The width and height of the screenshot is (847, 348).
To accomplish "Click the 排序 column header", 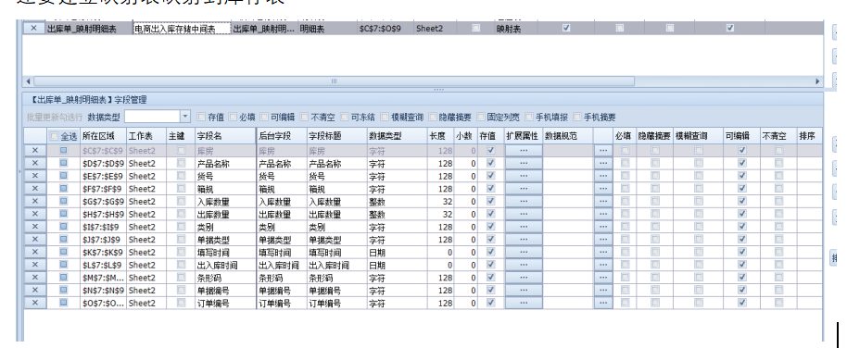I will coord(810,136).
